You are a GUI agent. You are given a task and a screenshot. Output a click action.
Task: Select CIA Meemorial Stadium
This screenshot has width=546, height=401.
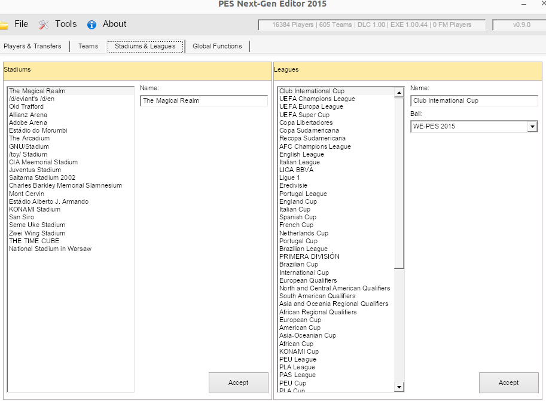[x=71, y=162]
